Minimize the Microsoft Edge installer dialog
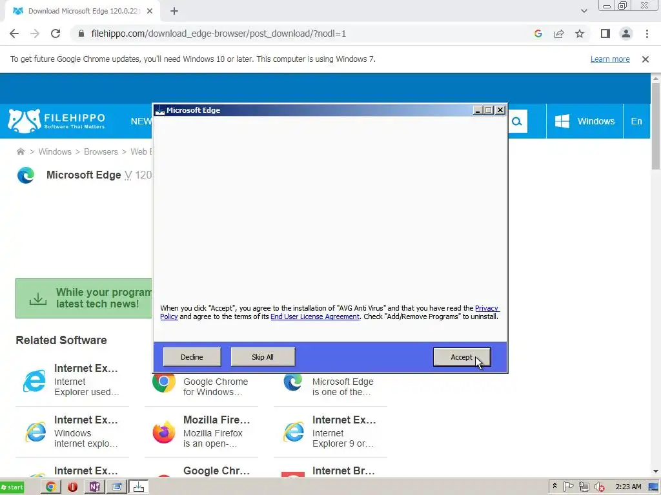Viewport: 661px width, 495px height. 478,110
